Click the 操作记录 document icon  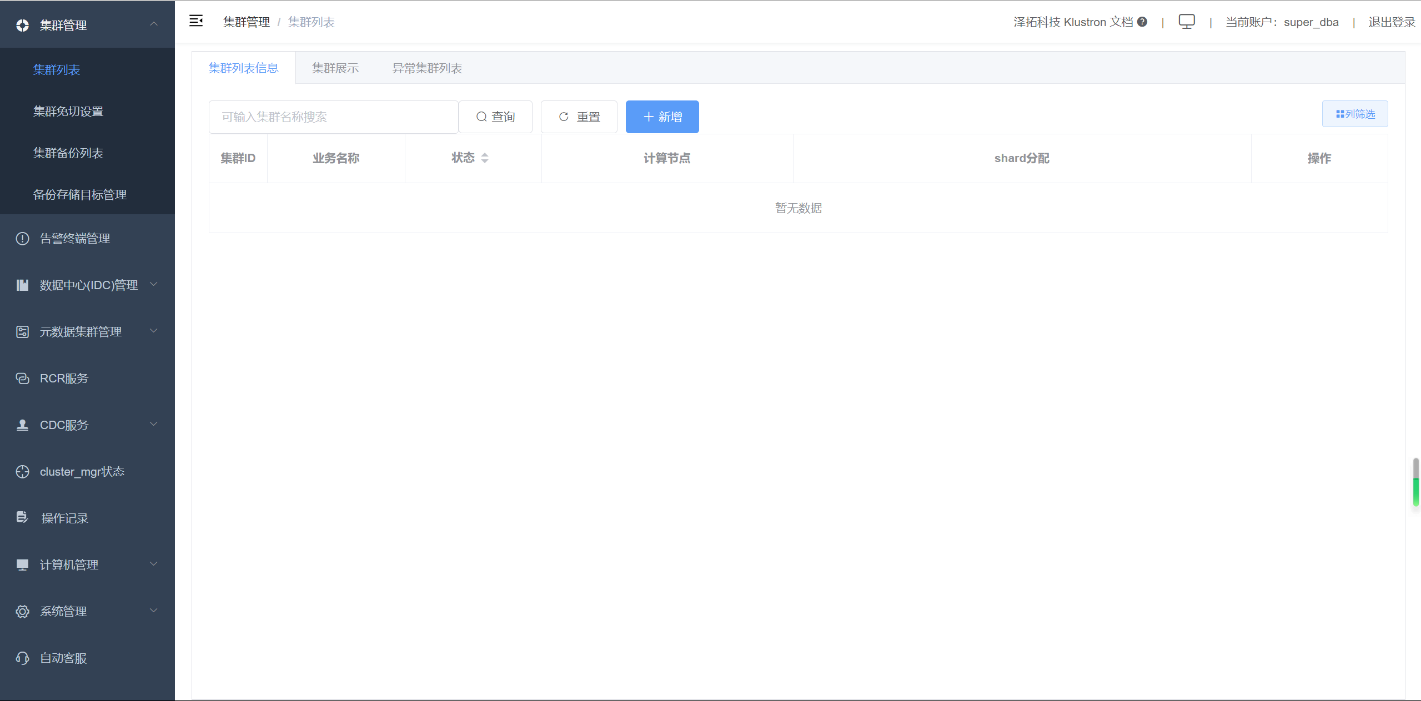click(x=22, y=517)
